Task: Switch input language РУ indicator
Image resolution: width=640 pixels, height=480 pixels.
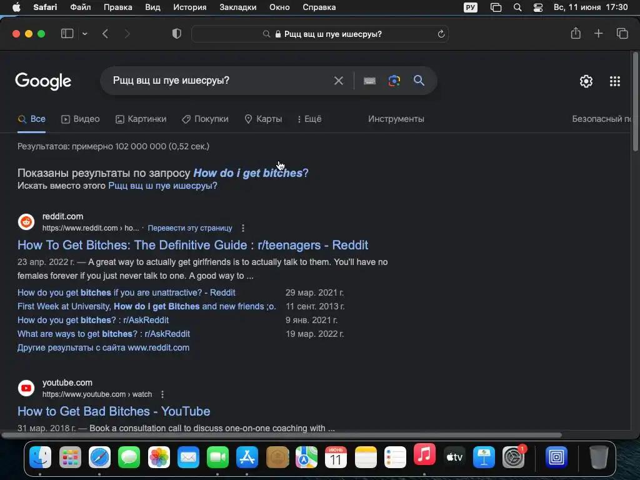Action: click(471, 7)
